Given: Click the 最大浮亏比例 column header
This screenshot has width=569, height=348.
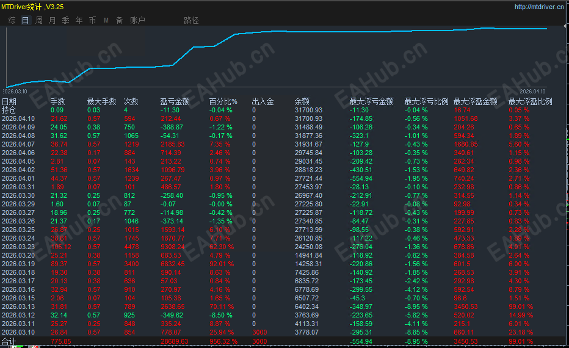Looking at the screenshot, I should pyautogui.click(x=426, y=101).
